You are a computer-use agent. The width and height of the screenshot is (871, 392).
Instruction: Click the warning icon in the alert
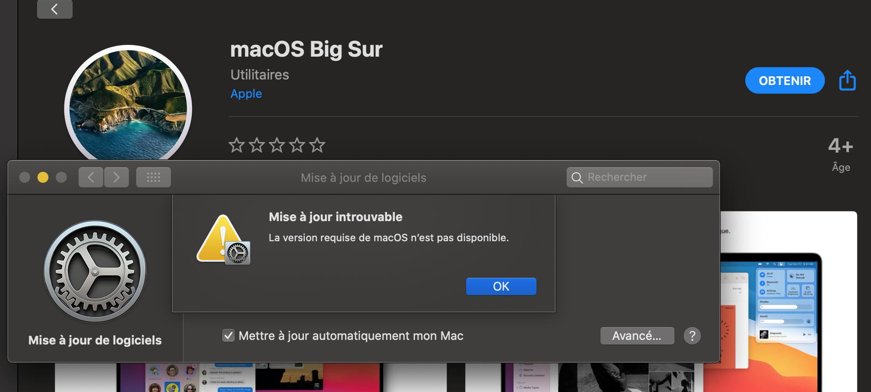point(223,239)
